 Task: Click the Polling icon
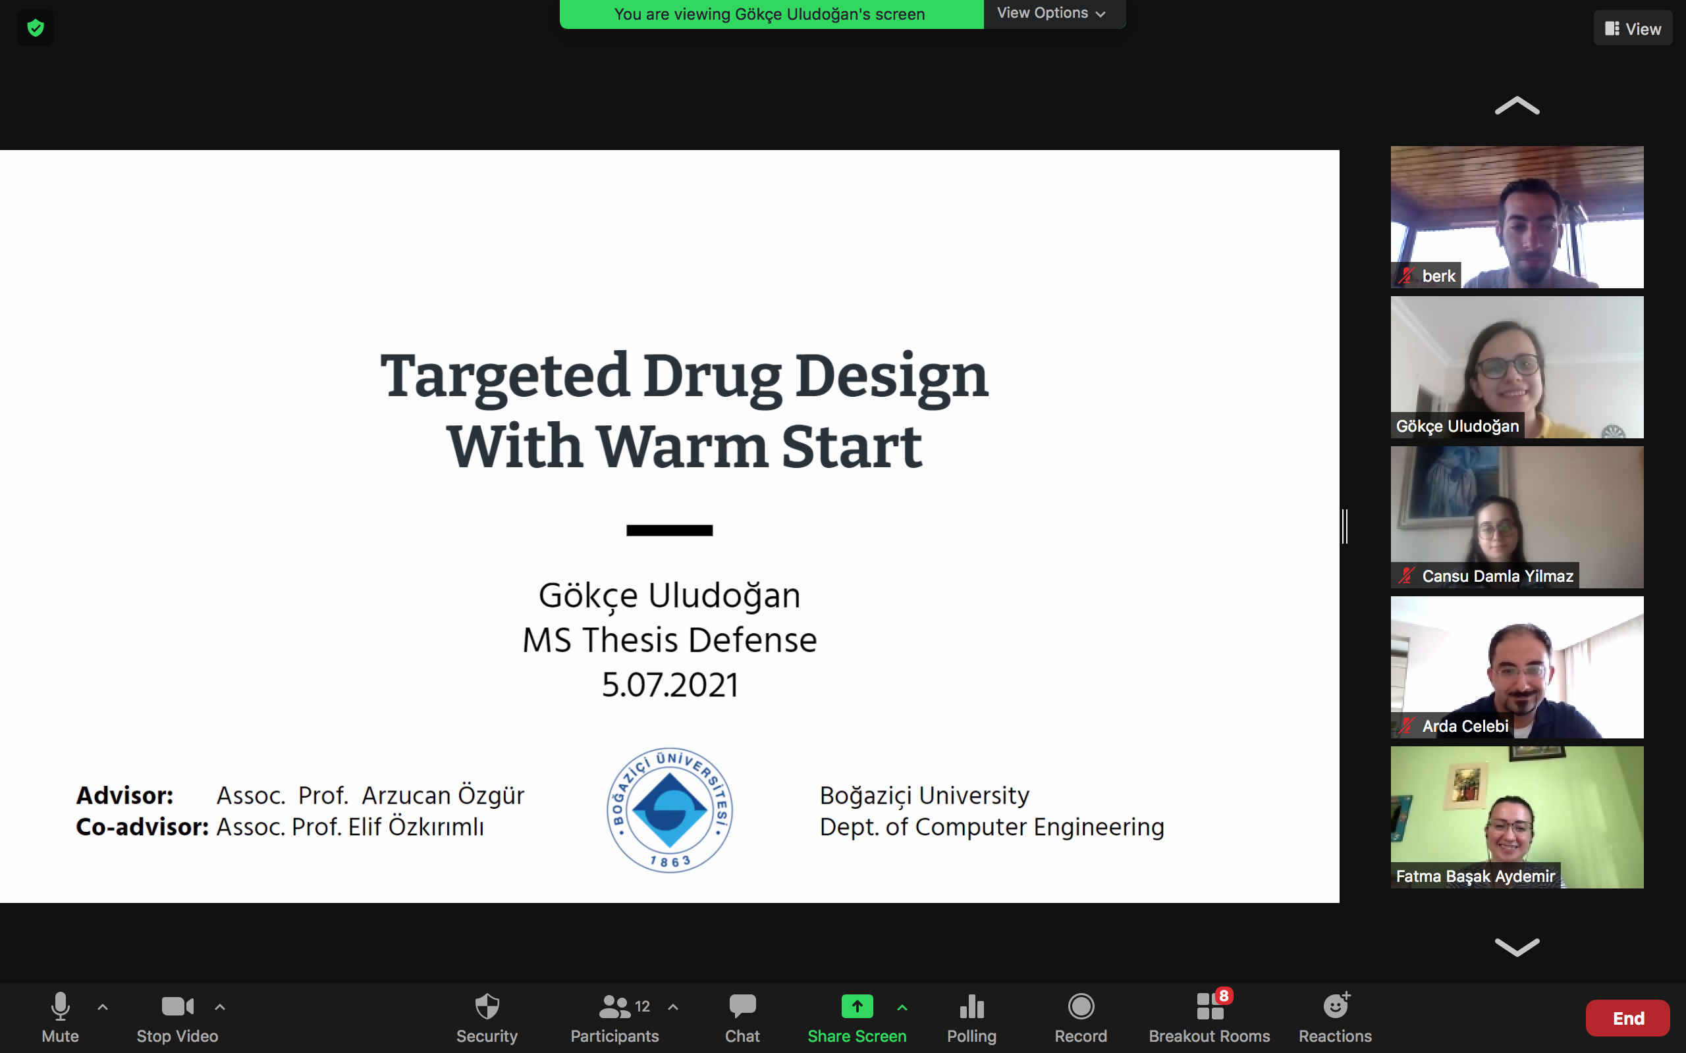click(x=971, y=1007)
